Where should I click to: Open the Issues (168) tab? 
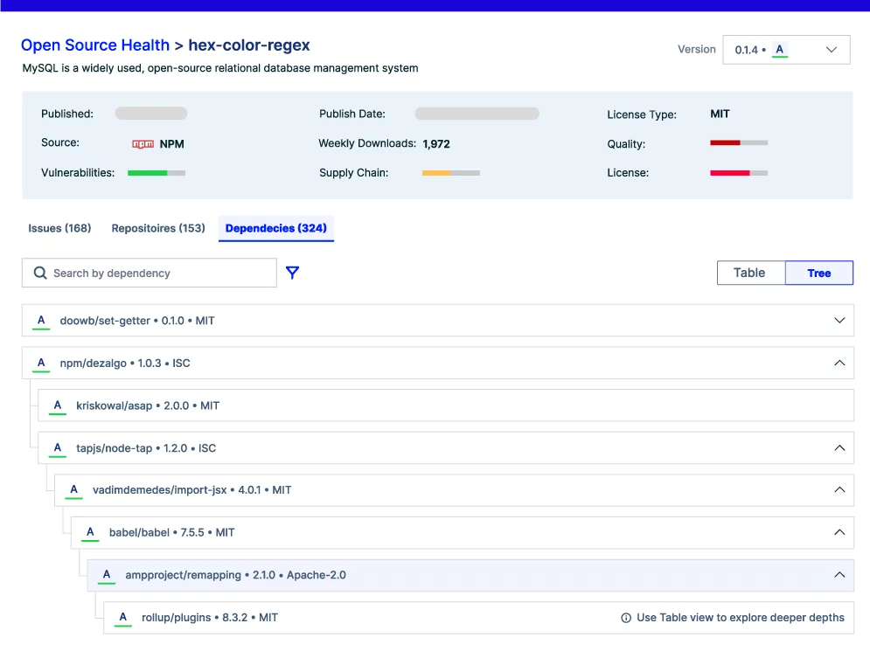tap(59, 228)
